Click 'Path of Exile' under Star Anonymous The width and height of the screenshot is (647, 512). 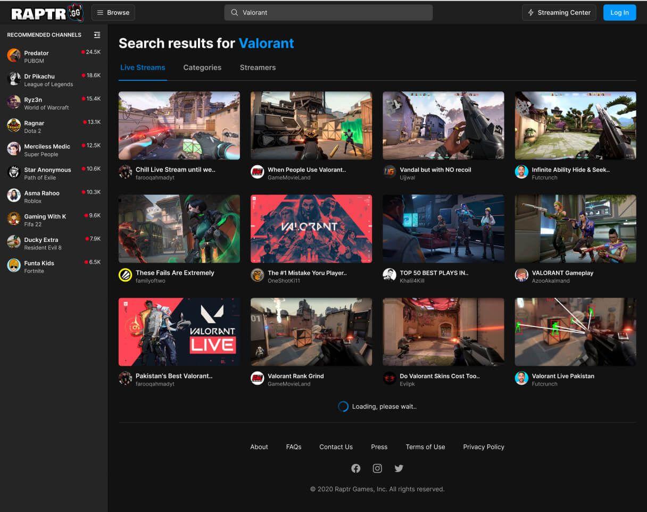point(40,178)
